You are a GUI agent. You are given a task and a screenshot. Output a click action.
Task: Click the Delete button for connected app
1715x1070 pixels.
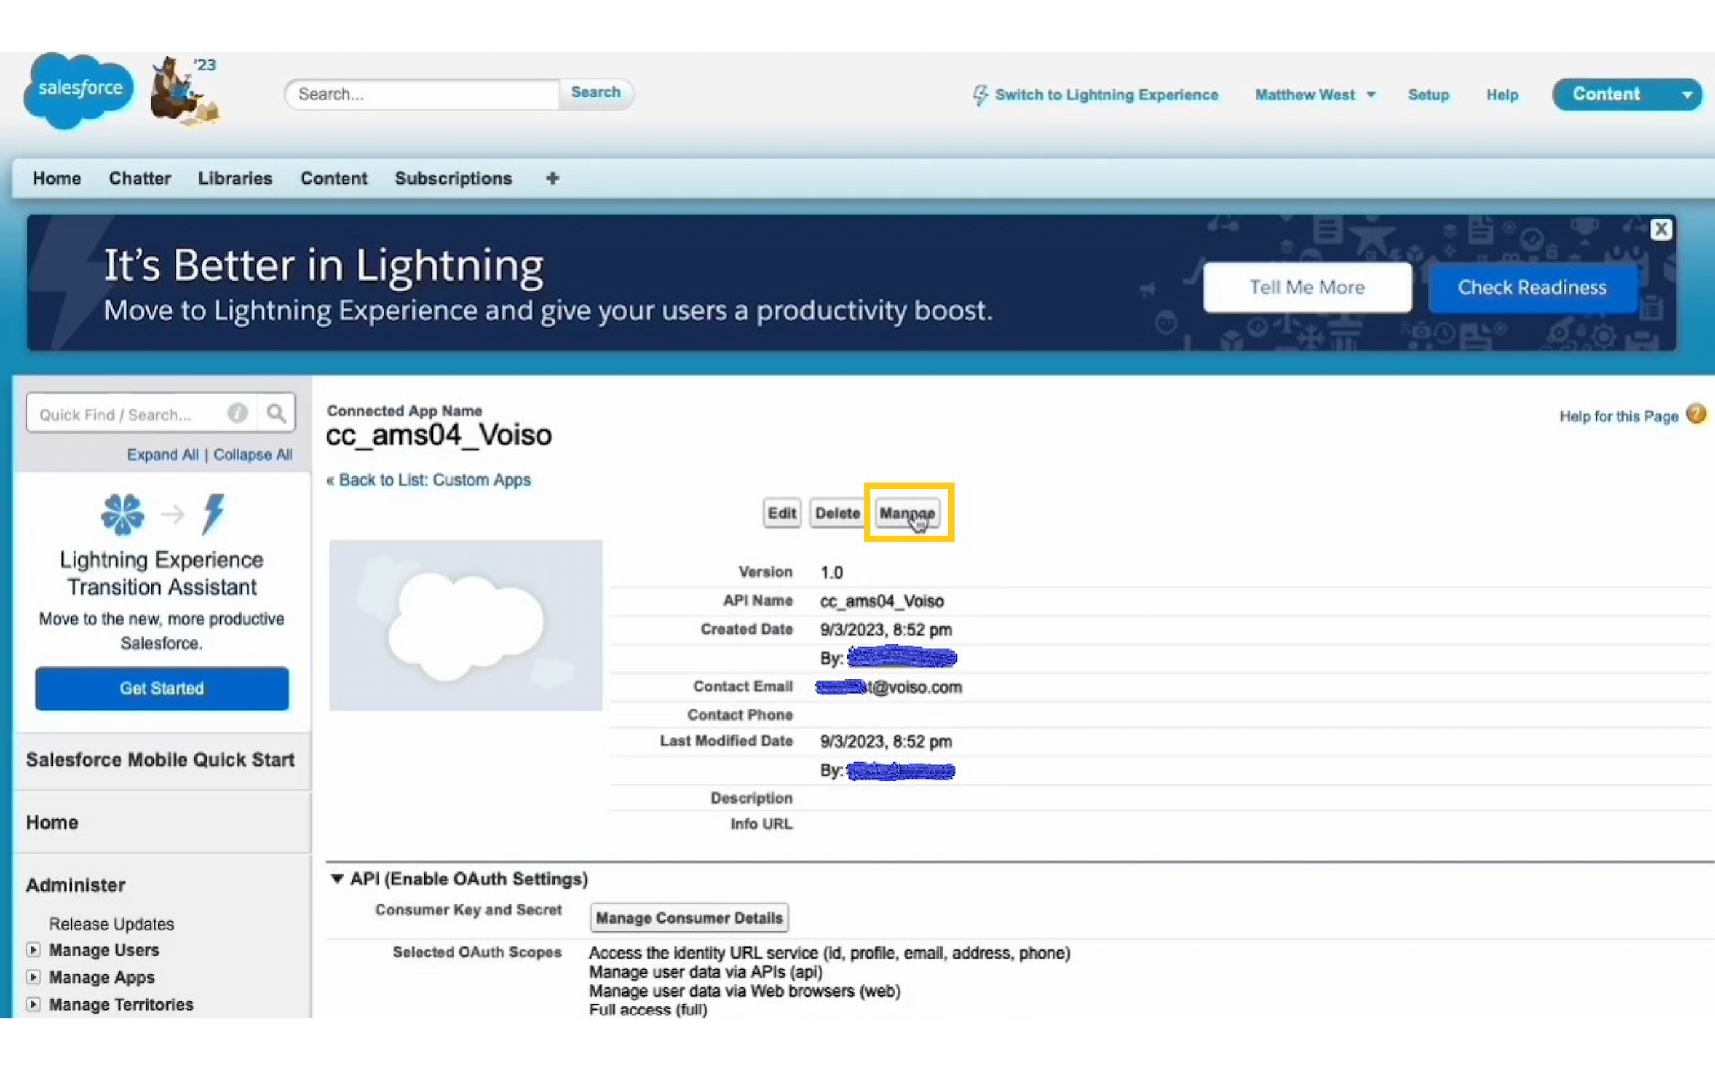pos(837,513)
